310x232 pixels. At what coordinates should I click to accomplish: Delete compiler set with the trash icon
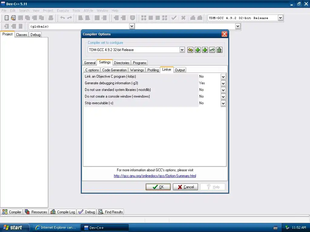tap(219, 50)
